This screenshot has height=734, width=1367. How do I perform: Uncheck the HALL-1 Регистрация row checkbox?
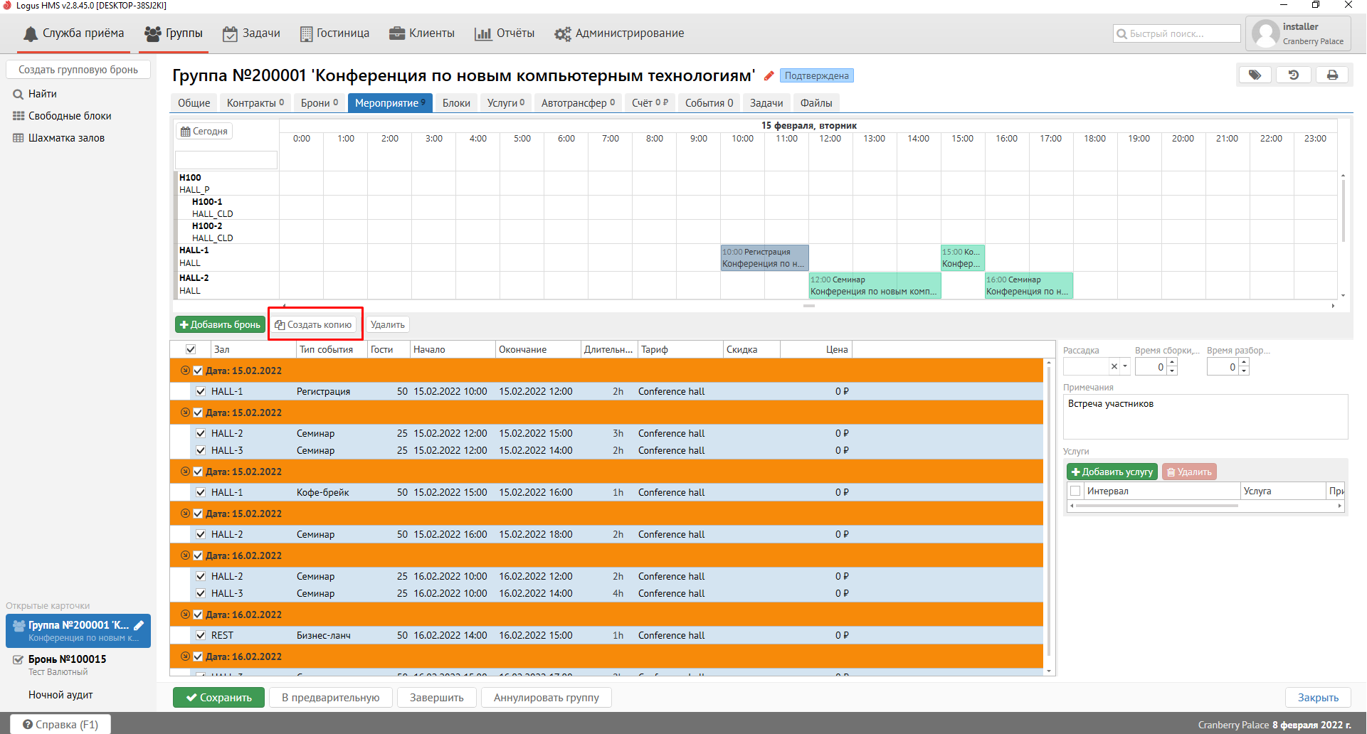[x=201, y=391]
